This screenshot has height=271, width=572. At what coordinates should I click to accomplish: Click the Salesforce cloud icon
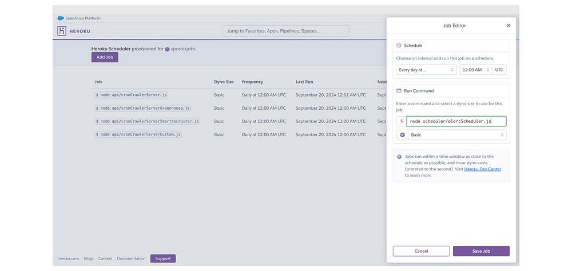[x=61, y=18]
